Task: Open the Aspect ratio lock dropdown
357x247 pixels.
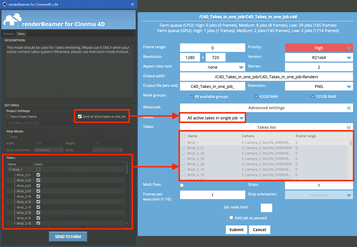Action: (x=212, y=67)
